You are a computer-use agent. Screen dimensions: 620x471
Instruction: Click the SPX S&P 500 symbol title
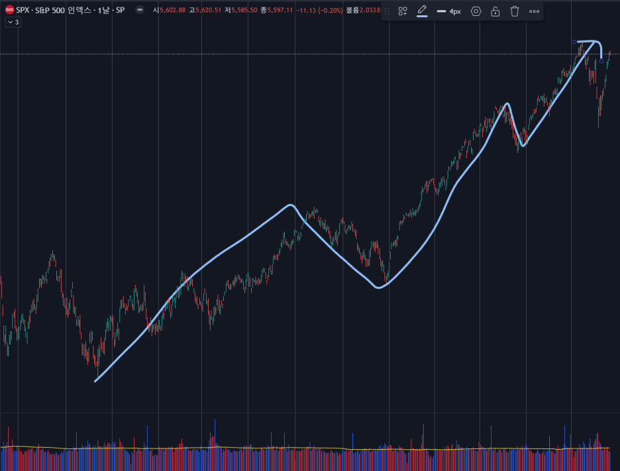(x=70, y=11)
